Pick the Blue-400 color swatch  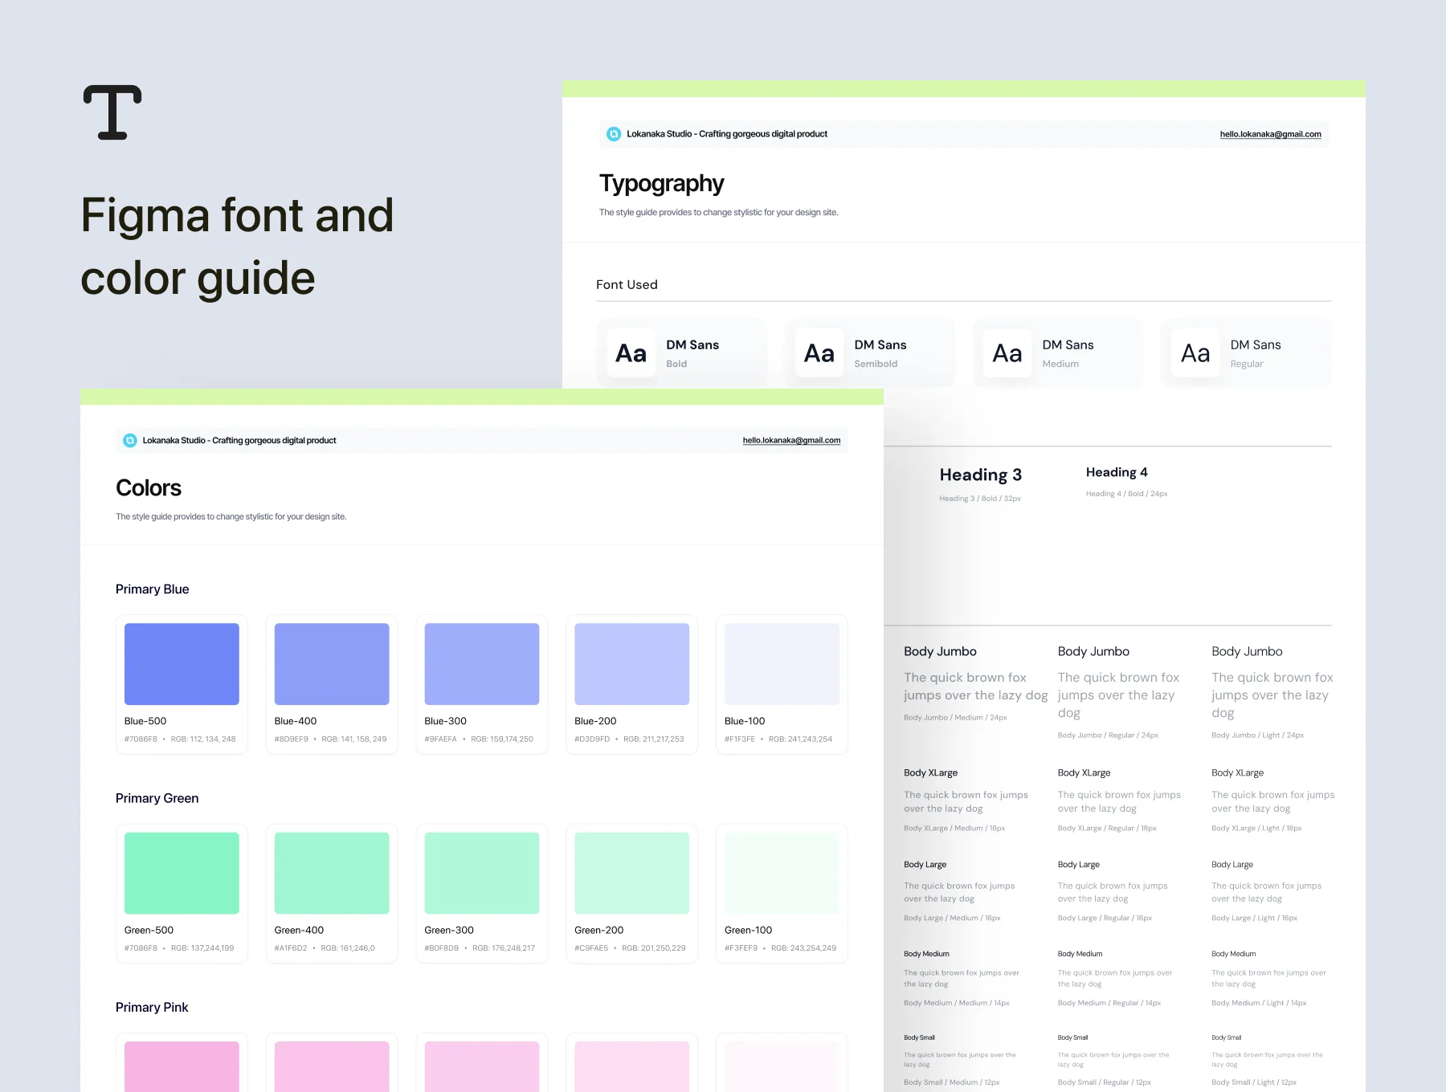click(x=332, y=664)
